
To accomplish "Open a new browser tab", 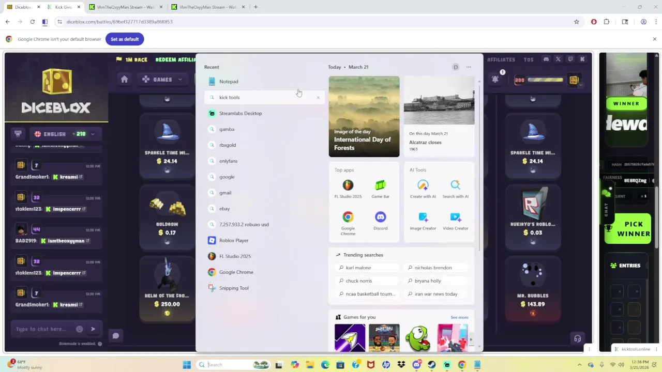I will pyautogui.click(x=255, y=7).
